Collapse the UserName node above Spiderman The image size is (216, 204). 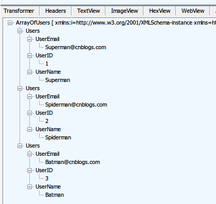click(x=30, y=129)
